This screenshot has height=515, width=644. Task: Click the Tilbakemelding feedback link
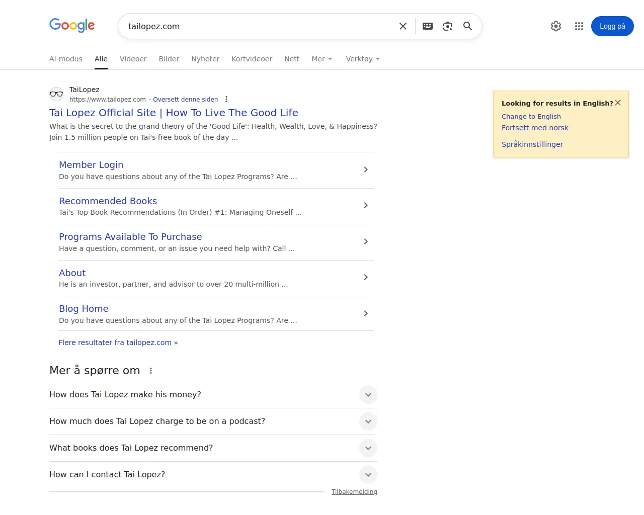pyautogui.click(x=354, y=492)
